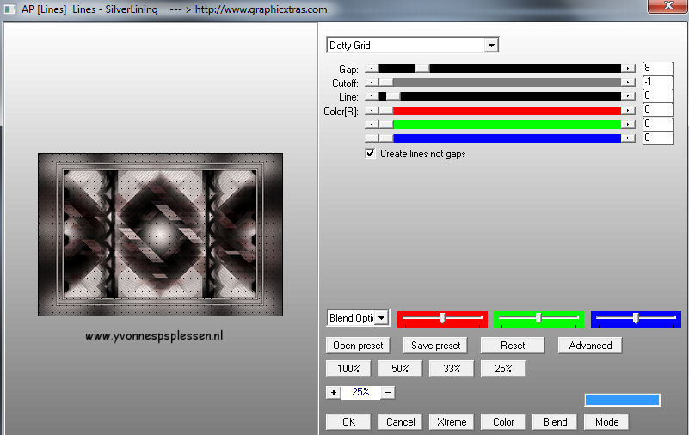Viewport: 689px width, 435px height.
Task: Click the Blend button
Action: (555, 422)
